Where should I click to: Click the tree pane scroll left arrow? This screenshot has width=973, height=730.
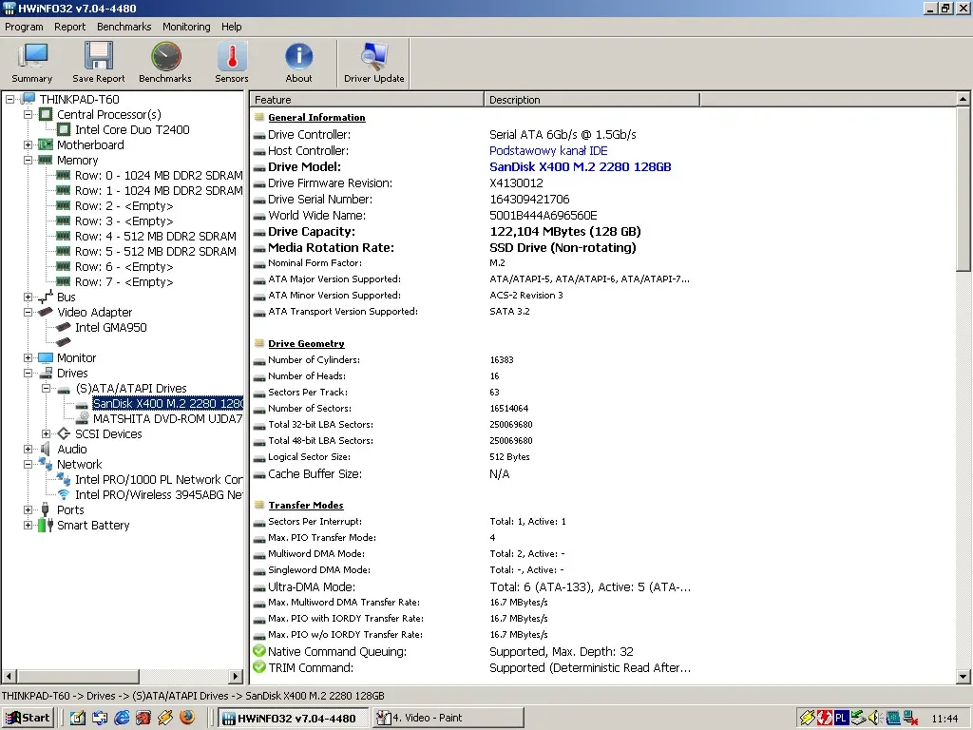[9, 676]
